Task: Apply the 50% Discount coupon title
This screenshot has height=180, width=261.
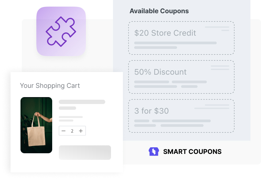Action: (161, 72)
